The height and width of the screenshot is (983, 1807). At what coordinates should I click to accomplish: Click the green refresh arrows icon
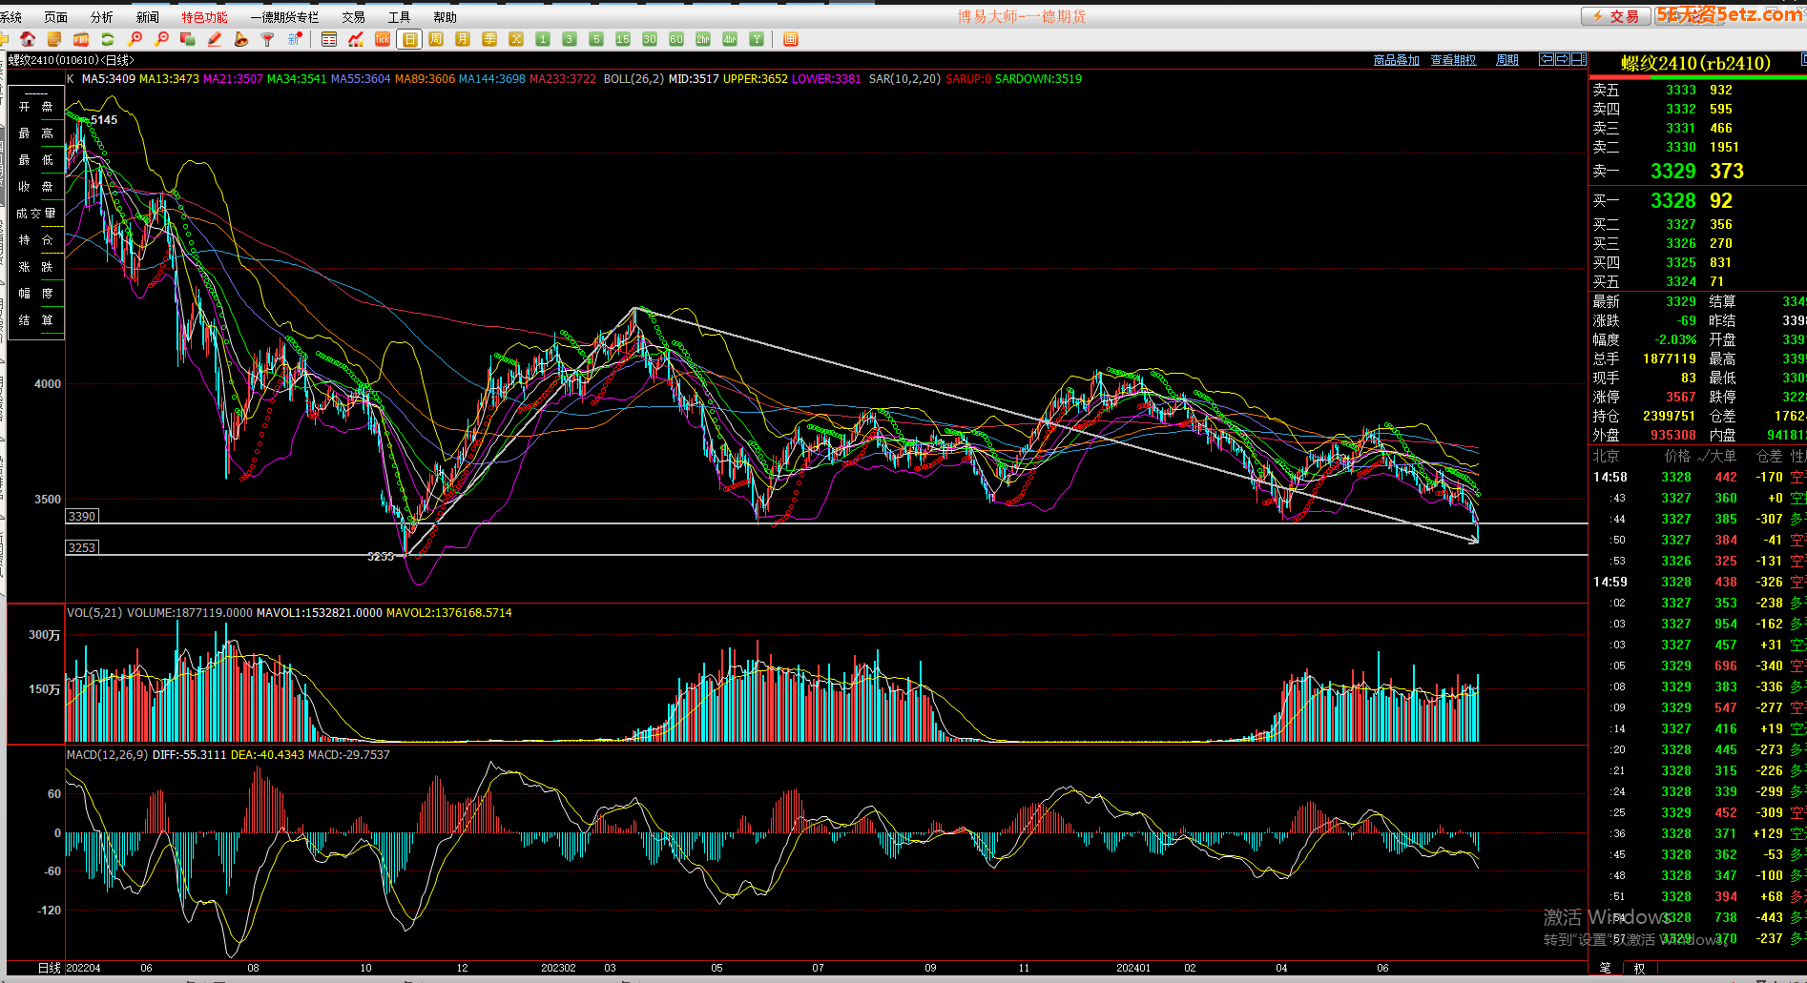108,39
